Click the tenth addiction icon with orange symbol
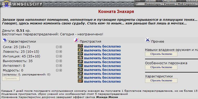 (x=80, y=81)
